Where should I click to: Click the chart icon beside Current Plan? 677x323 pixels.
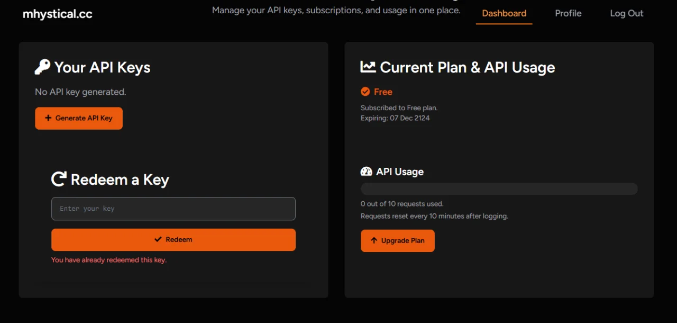(368, 67)
